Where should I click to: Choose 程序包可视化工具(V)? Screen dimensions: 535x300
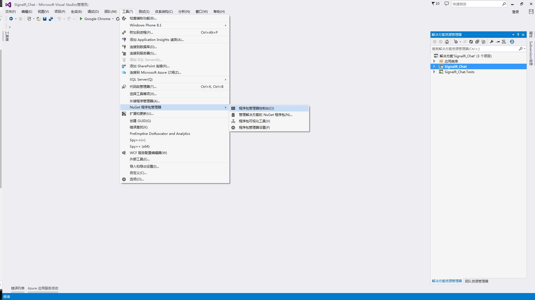(269, 121)
